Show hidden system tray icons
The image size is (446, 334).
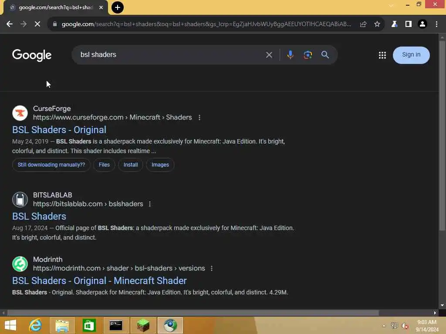[384, 326]
